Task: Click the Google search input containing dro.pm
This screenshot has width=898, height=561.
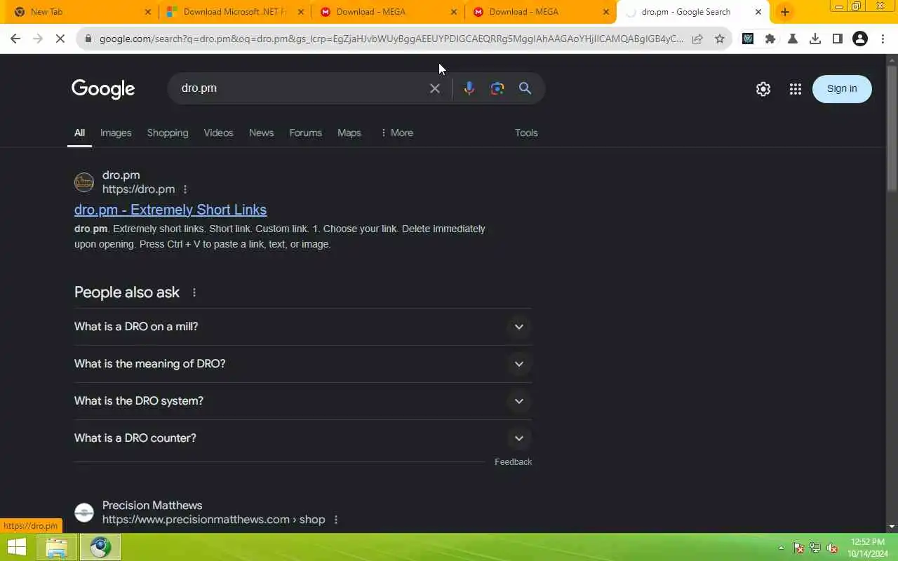Action: pos(302,88)
